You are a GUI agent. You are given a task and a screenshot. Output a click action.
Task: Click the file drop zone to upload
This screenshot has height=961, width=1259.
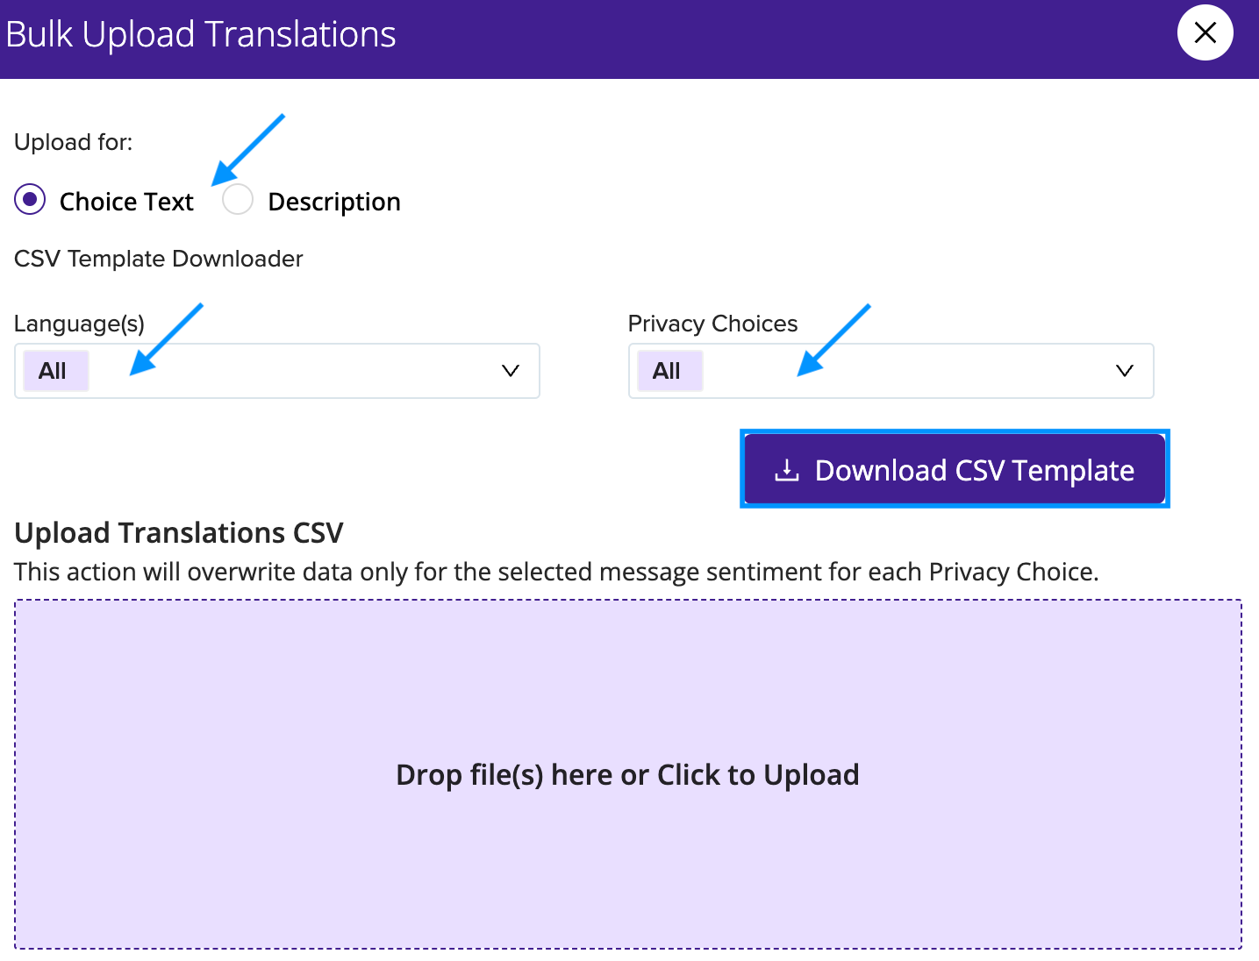click(628, 774)
